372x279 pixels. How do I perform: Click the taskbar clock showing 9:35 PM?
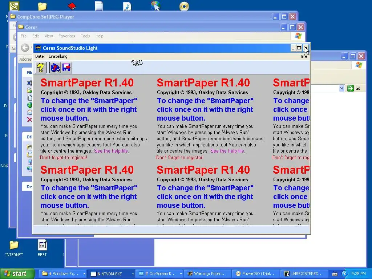click(x=359, y=274)
